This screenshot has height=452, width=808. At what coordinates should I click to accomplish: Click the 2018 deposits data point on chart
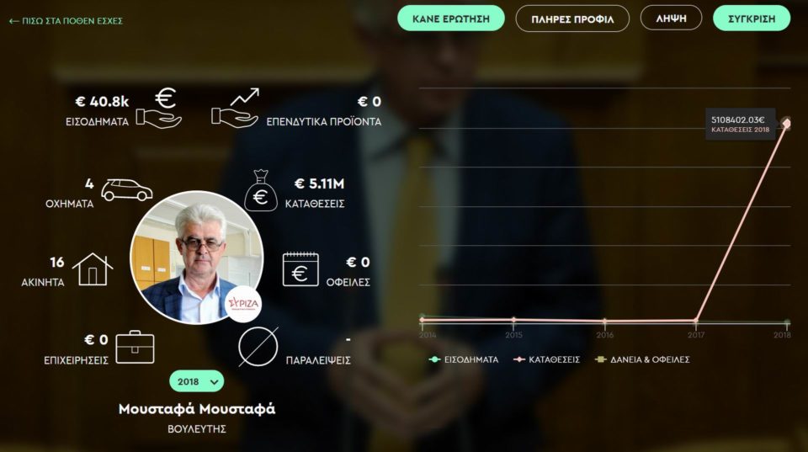click(x=786, y=123)
